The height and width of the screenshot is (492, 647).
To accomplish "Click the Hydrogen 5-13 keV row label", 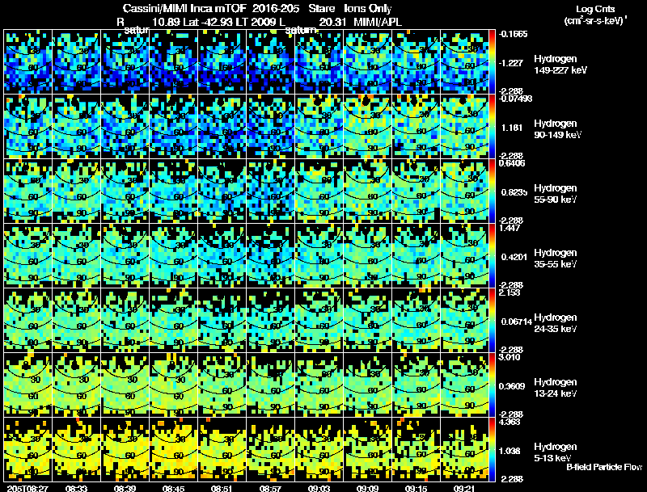I will pos(556,452).
